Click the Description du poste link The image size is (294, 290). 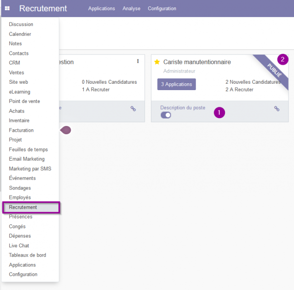click(183, 108)
